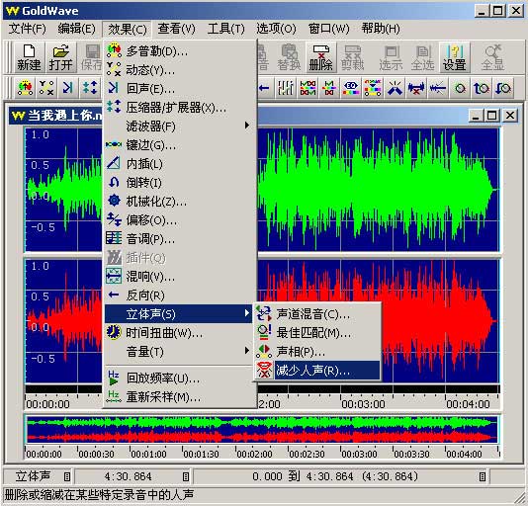Close the 效果(C) menu via its title

tap(127, 29)
